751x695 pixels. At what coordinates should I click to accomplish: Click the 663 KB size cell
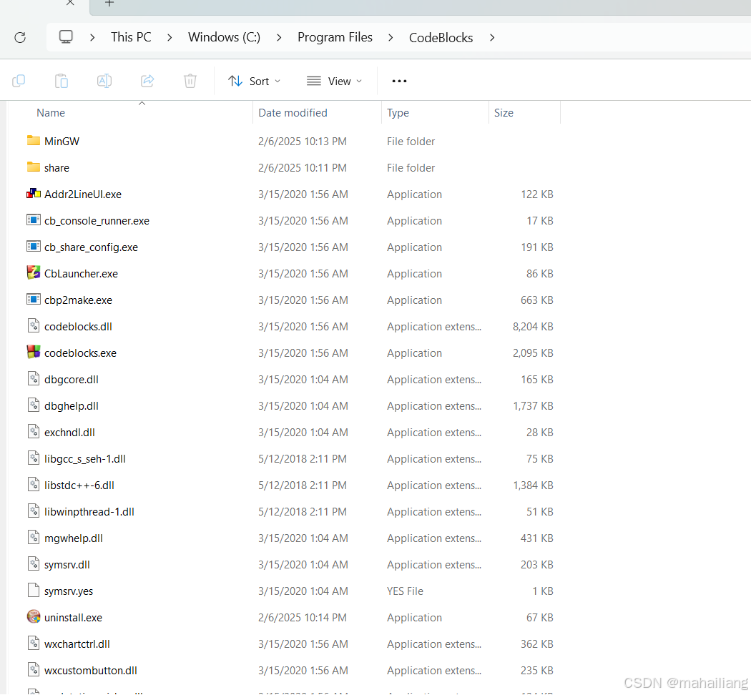tap(537, 300)
